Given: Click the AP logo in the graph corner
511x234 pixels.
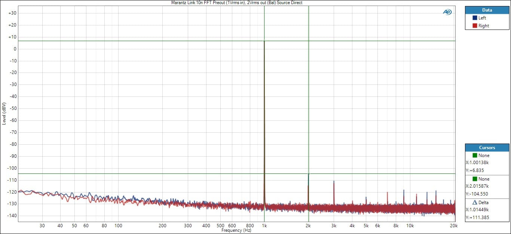Looking at the screenshot, I should tap(447, 12).
